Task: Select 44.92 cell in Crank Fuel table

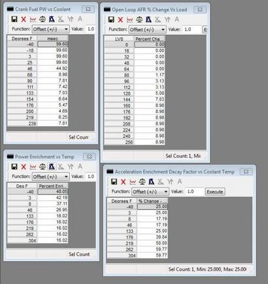Action: pyautogui.click(x=53, y=69)
